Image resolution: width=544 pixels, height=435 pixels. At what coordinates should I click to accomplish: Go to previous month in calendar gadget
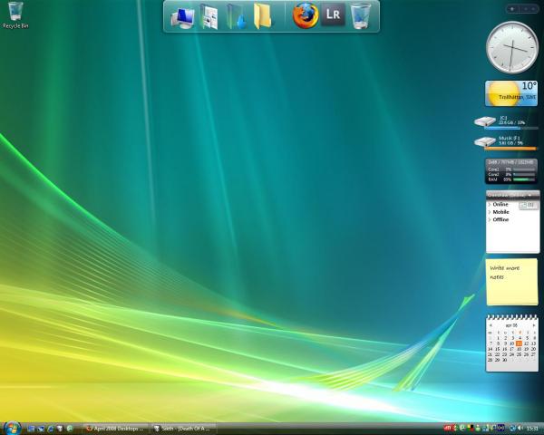point(491,325)
